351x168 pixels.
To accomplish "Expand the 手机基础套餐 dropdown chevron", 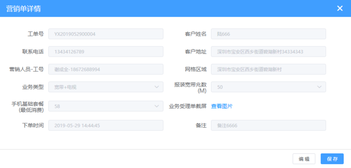I will [x=157, y=106].
